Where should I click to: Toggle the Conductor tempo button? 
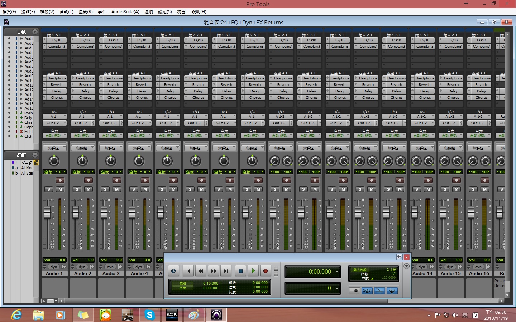pos(392,291)
